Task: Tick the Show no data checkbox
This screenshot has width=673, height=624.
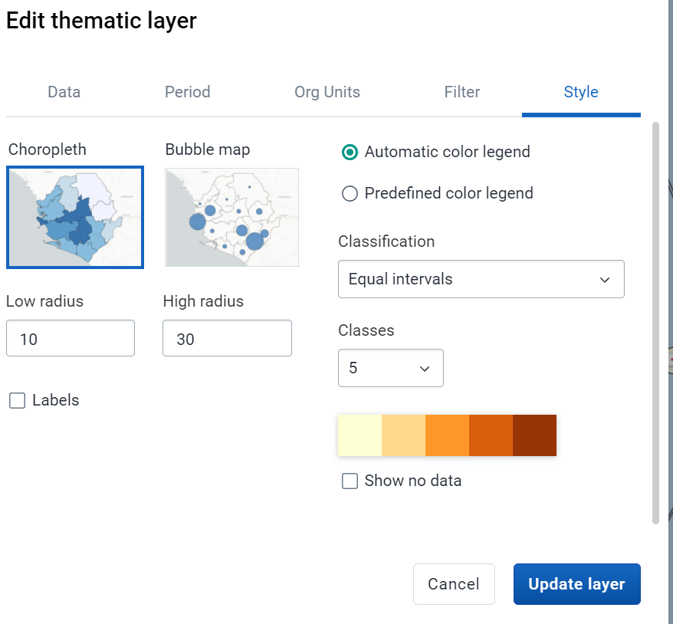Action: click(x=350, y=481)
